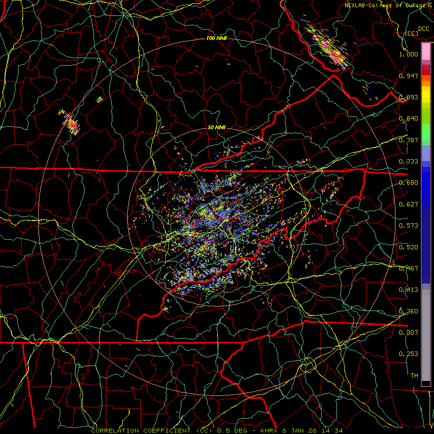Click the gray segment of the color bar
This screenshot has height=434, width=434.
[426, 335]
